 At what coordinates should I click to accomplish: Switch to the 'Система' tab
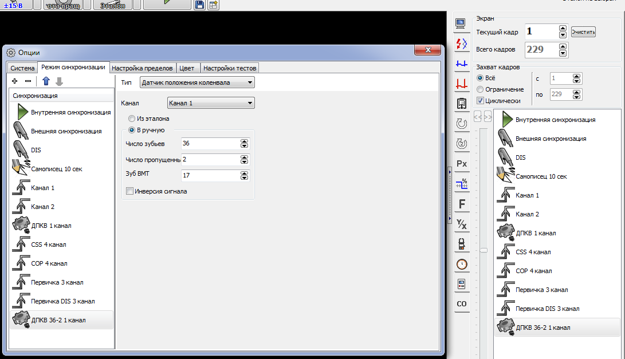click(x=22, y=68)
